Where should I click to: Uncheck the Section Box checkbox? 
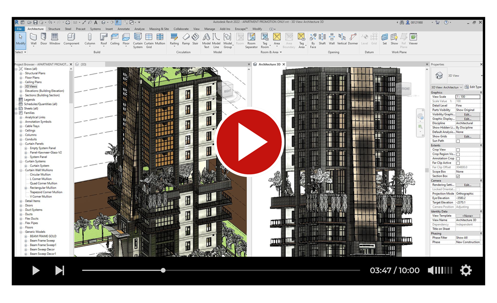(x=458, y=176)
